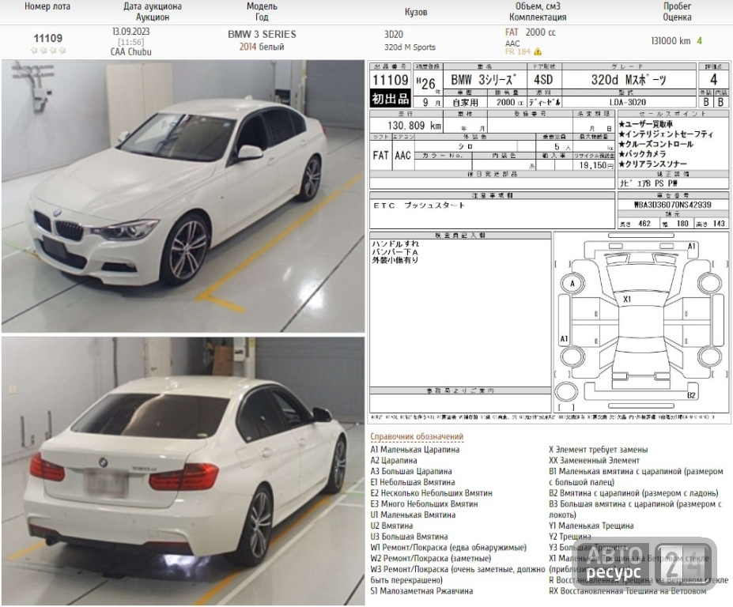Image resolution: width=733 pixels, height=607 pixels.
Task: Open the front view photo of the white BMW
Action: [x=183, y=196]
